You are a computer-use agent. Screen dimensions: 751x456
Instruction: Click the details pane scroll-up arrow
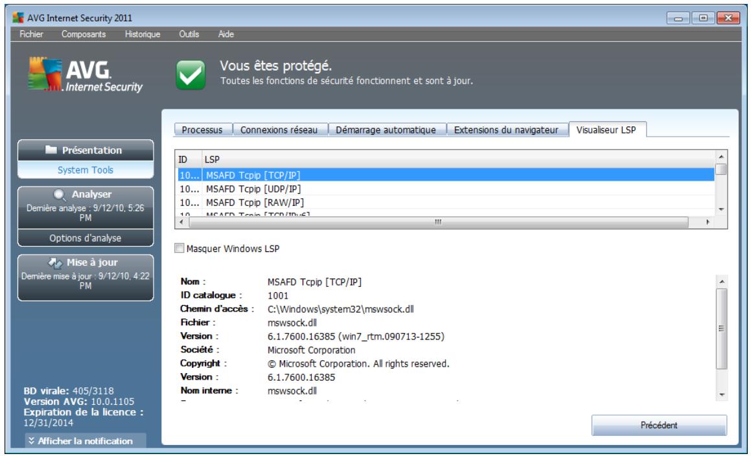pyautogui.click(x=722, y=282)
